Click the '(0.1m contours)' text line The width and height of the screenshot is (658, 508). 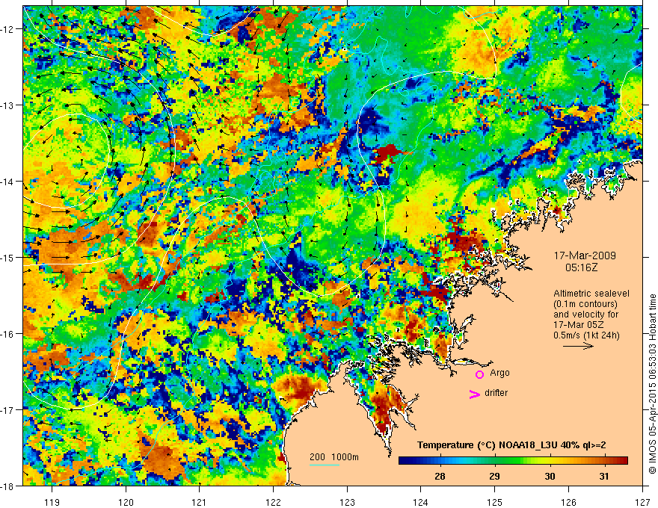(585, 304)
